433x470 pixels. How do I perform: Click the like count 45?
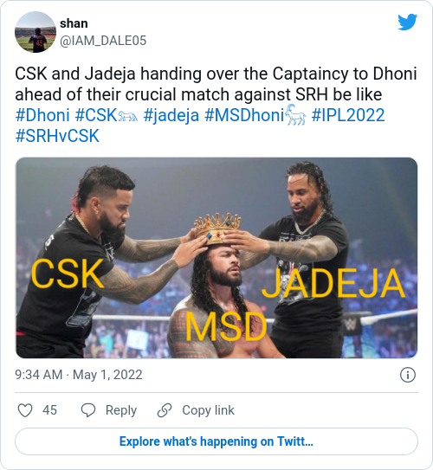49,410
